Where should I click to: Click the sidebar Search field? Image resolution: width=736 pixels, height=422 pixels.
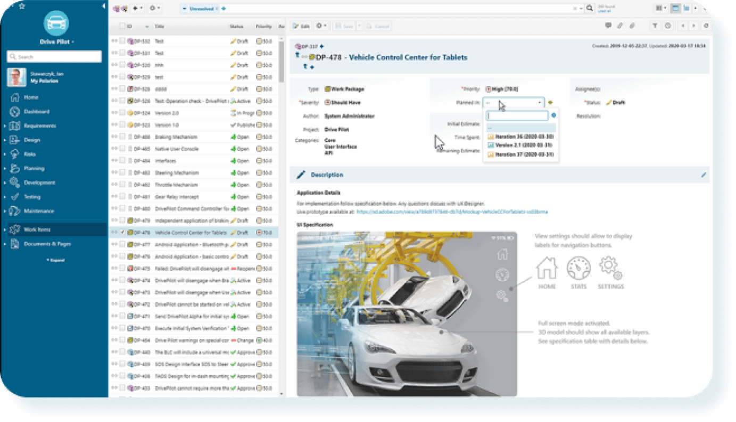tap(54, 56)
